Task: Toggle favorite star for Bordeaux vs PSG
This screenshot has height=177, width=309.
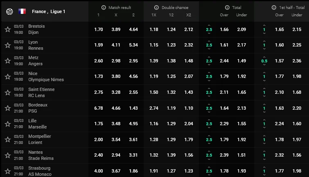Action: point(7,108)
